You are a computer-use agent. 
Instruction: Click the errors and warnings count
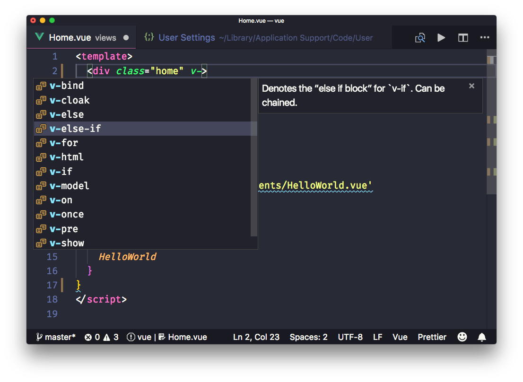(101, 337)
